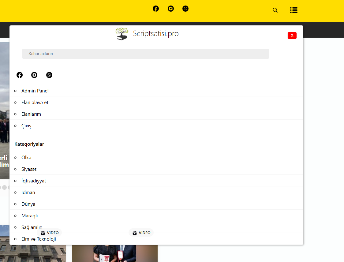Screen dimensions: 344x262
Task: Choose the İqtisadiyyat category
Action: click(34, 181)
